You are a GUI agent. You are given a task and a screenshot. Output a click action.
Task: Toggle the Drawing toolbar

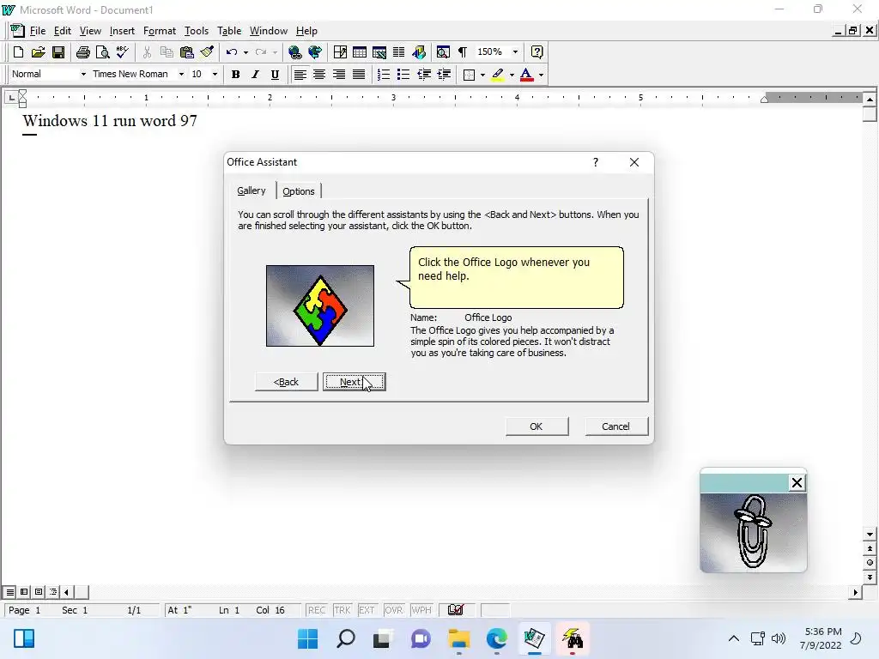point(419,52)
